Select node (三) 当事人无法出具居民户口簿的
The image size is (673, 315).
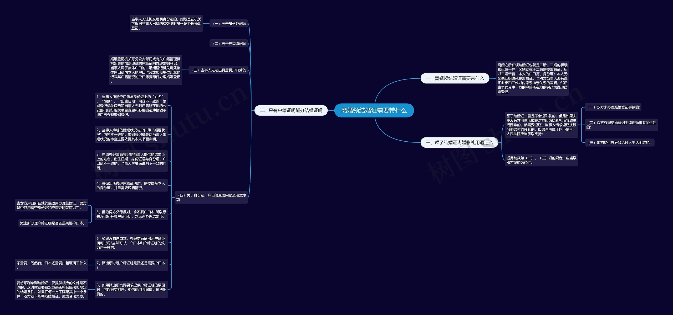(218, 70)
